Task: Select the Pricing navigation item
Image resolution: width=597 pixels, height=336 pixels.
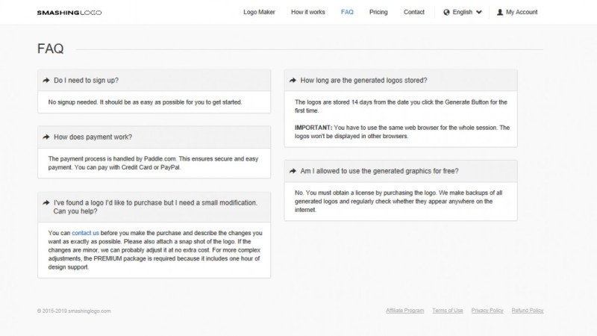Action: pos(378,13)
